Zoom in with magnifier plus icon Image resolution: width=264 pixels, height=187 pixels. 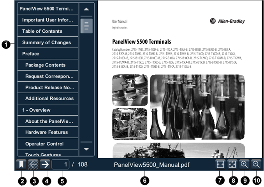[244, 164]
